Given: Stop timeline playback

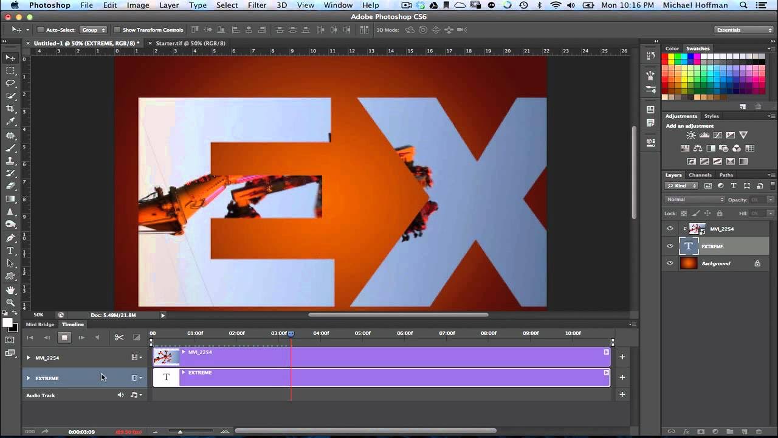Looking at the screenshot, I should pos(64,337).
